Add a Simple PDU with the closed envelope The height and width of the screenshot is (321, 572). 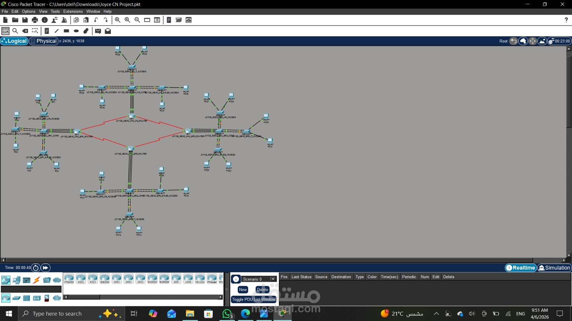pos(98,31)
